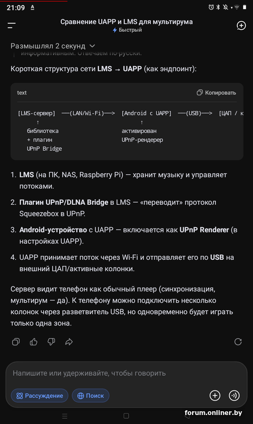Regenerate the answer with the refresh icon

click(x=238, y=342)
